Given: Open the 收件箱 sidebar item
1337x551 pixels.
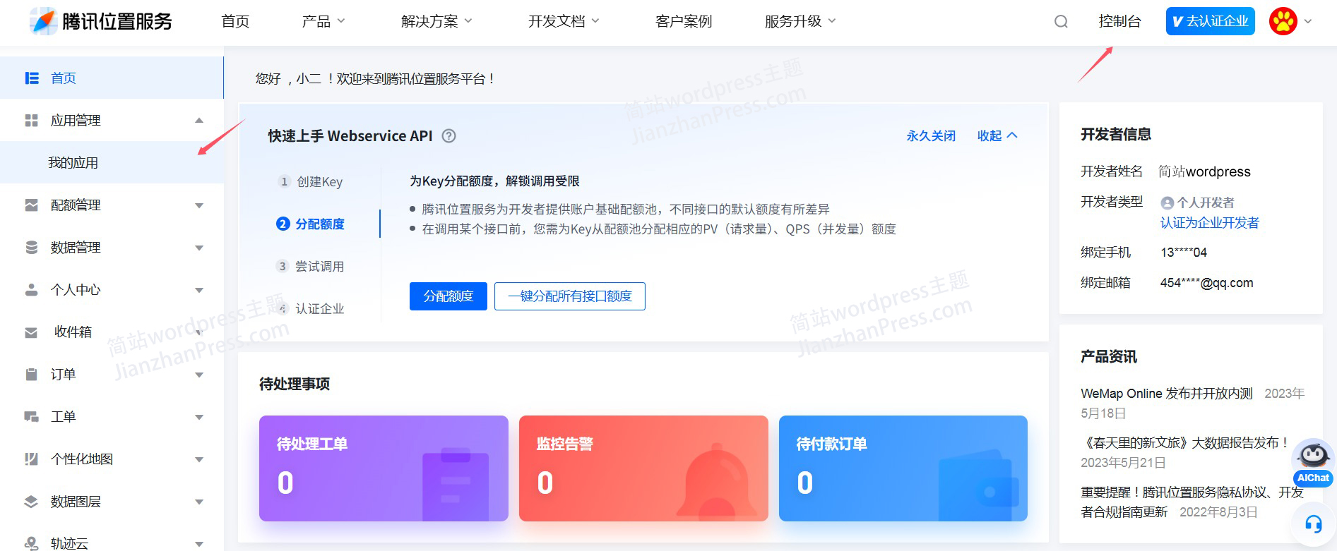Looking at the screenshot, I should tap(112, 332).
